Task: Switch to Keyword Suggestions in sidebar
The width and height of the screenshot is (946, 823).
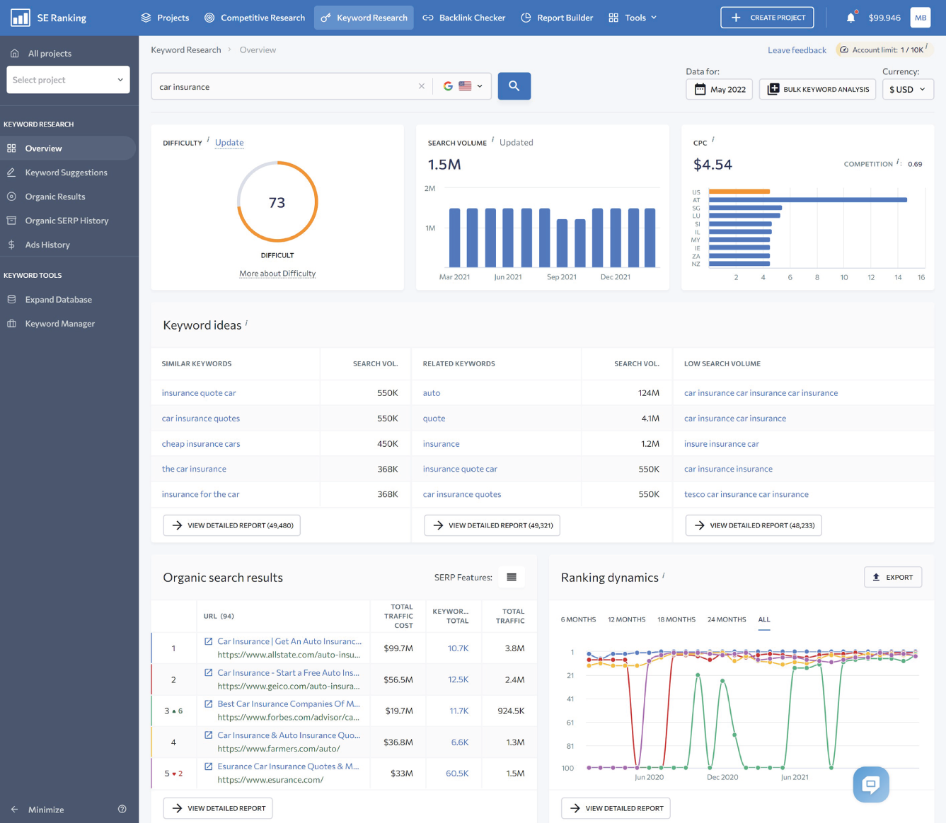Action: tap(64, 172)
